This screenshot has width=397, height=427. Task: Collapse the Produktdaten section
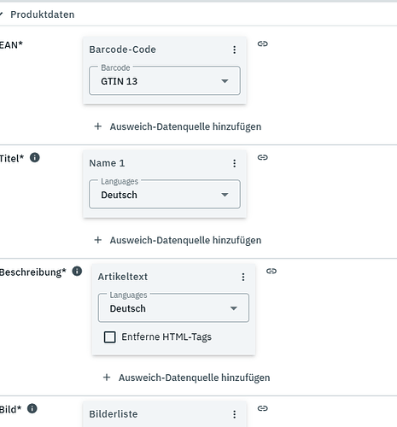(x=2, y=15)
